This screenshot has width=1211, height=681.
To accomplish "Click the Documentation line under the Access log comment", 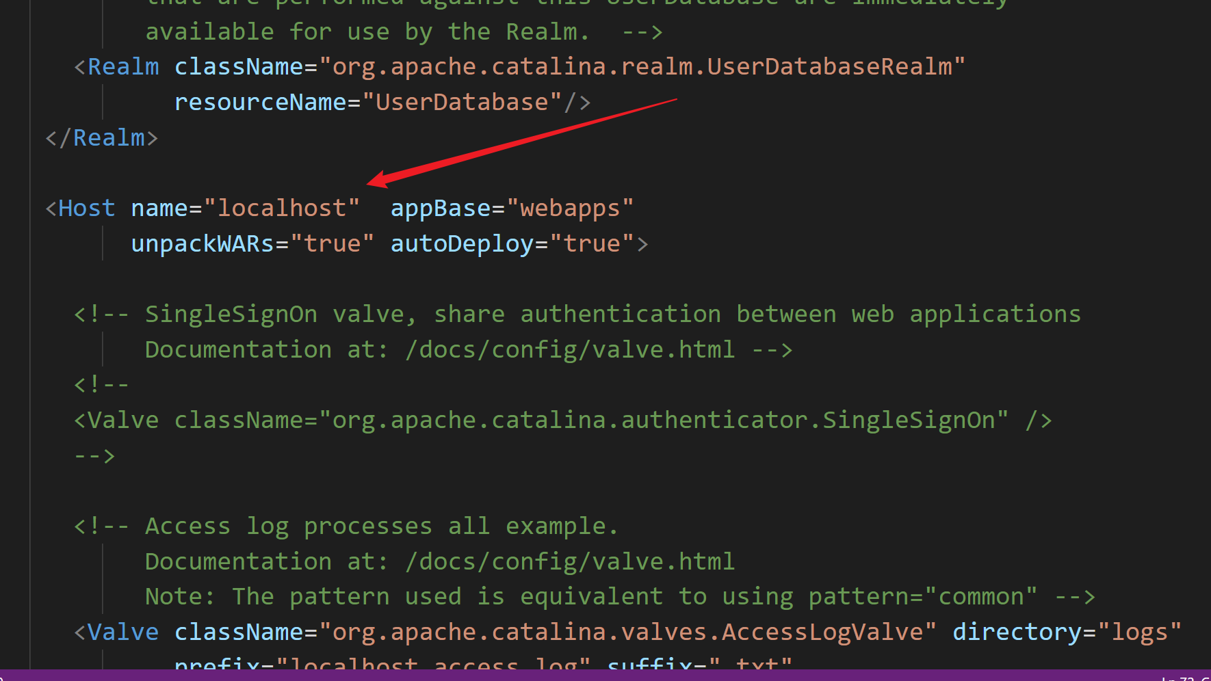I will click(440, 562).
